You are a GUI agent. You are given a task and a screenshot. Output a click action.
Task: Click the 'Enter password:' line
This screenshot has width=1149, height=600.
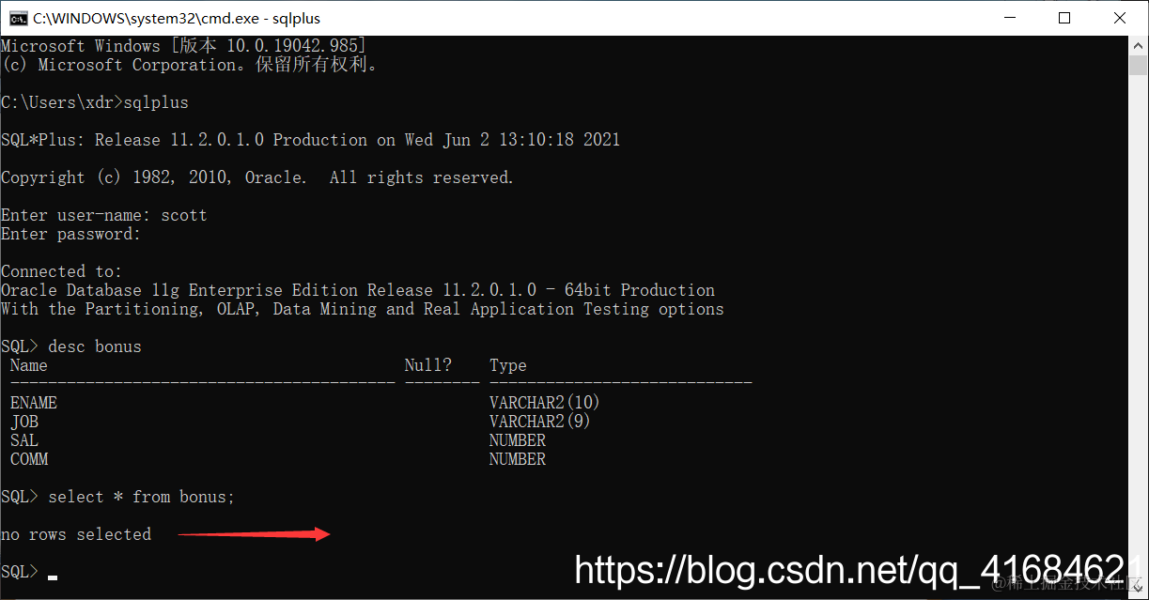pyautogui.click(x=70, y=234)
